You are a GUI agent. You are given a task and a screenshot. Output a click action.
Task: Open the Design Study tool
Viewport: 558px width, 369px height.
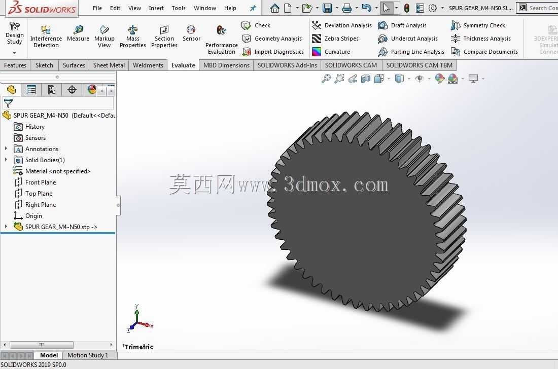coord(15,34)
